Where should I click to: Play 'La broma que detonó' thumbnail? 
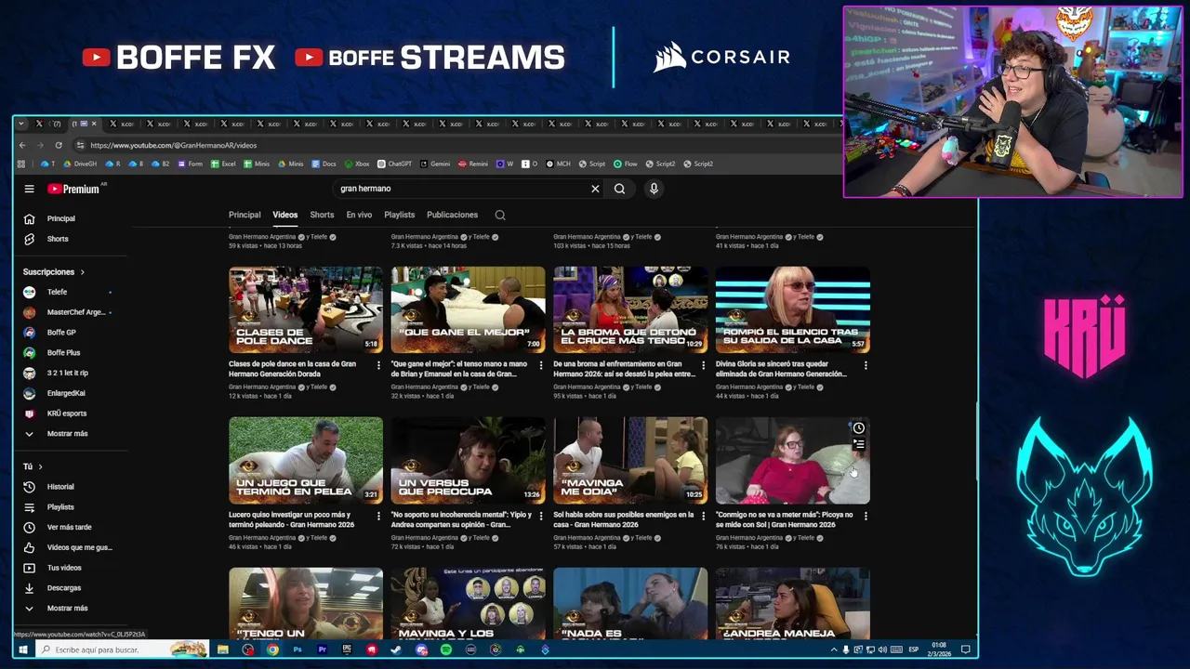630,309
